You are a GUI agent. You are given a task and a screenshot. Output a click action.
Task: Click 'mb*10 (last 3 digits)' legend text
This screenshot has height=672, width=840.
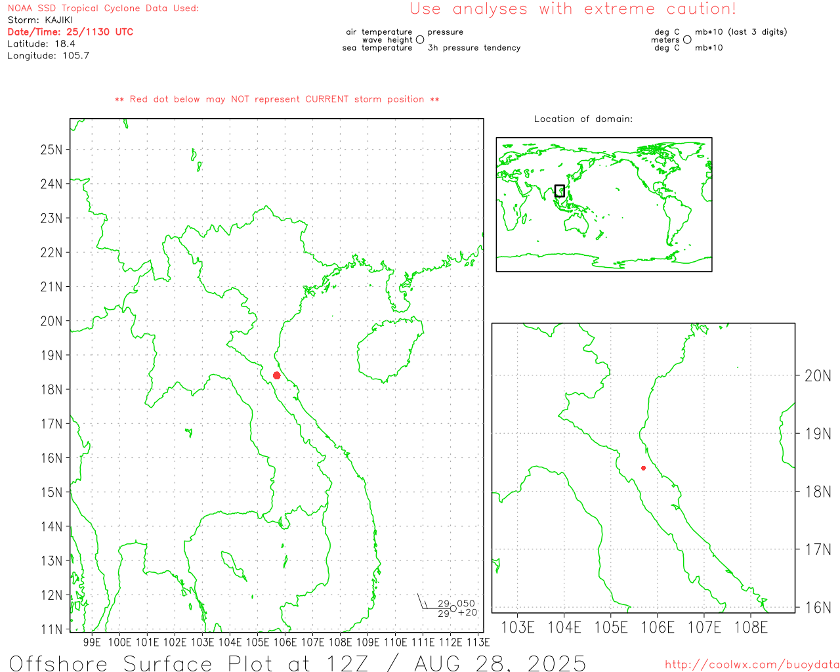[741, 32]
